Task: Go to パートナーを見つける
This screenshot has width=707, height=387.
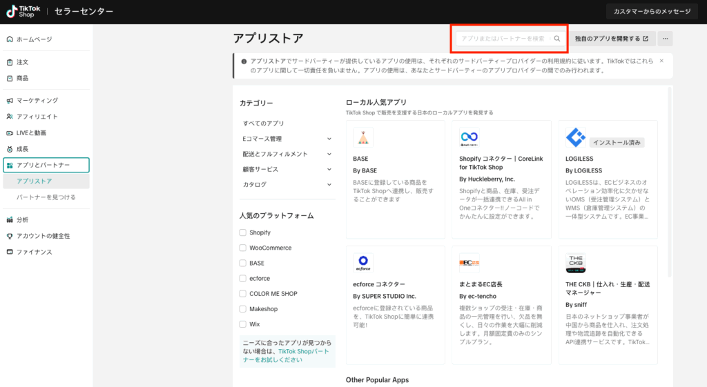Action: point(46,197)
